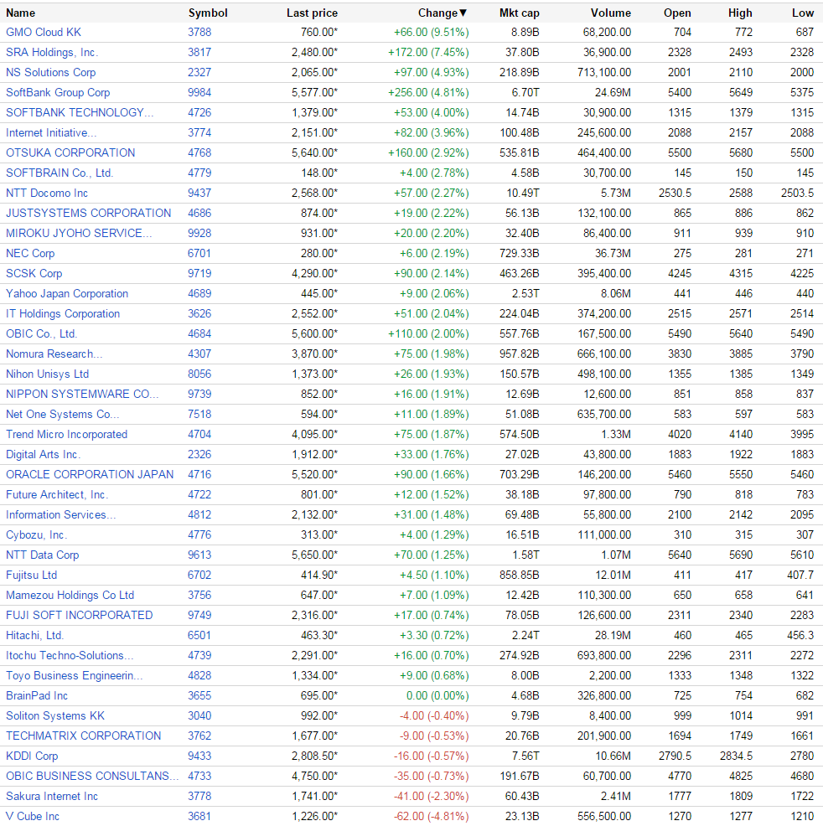The image size is (823, 826).
Task: Open Internet Initiative company link
Action: (x=51, y=132)
